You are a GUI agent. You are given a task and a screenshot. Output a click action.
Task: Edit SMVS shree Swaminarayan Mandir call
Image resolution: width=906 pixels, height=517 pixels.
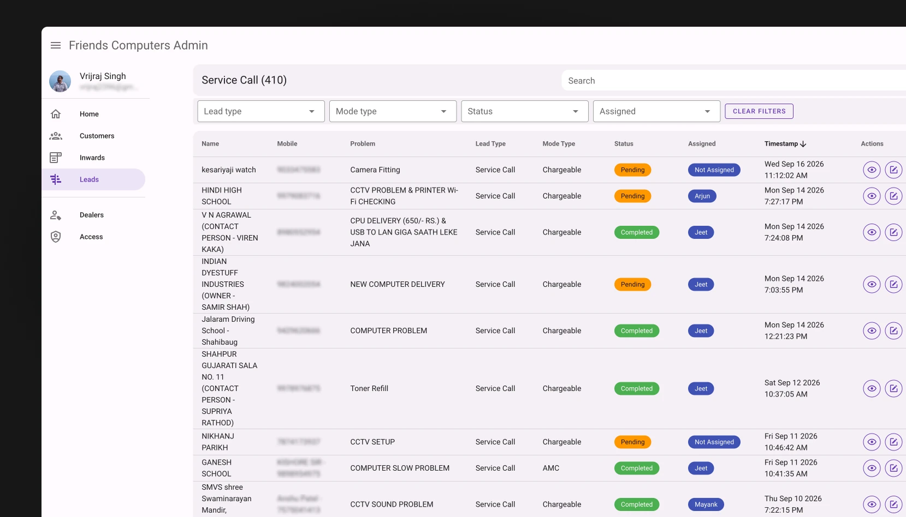(893, 504)
